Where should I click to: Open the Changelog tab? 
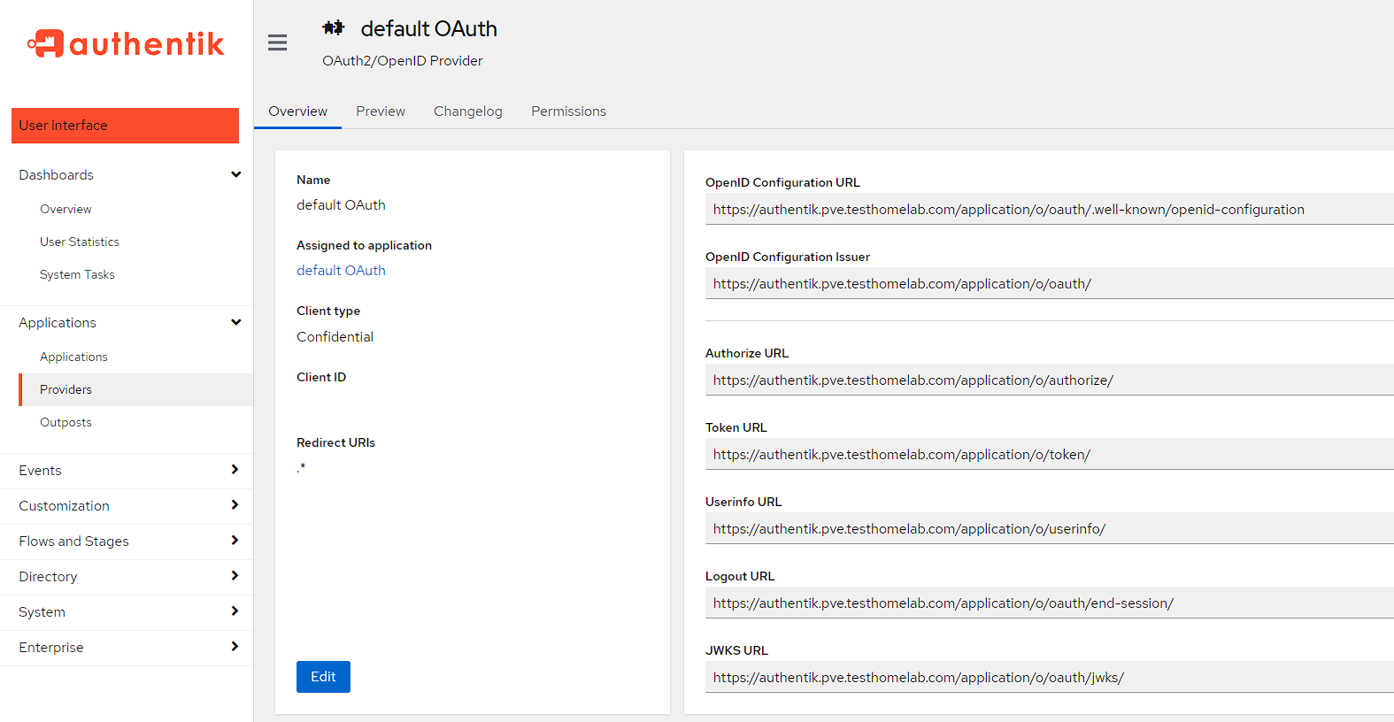point(467,111)
